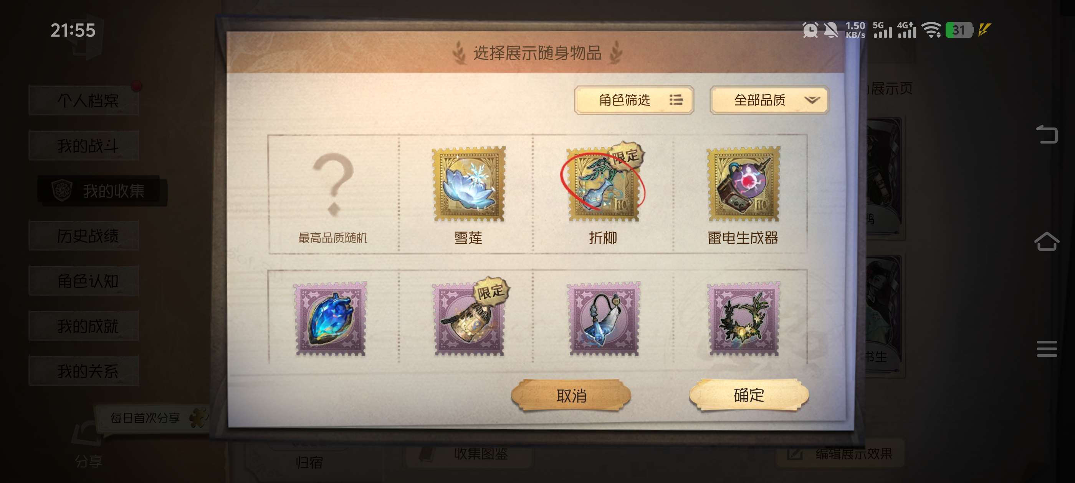
Task: Open the 角色筛选 character filter list
Action: 634,100
